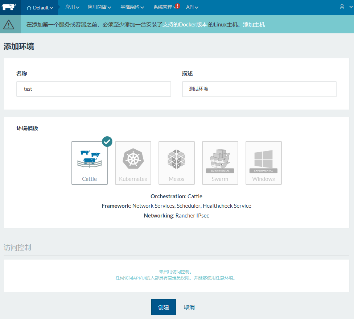Click the 添加环境 page title
Viewport: 354px width, 319px height.
[19, 46]
